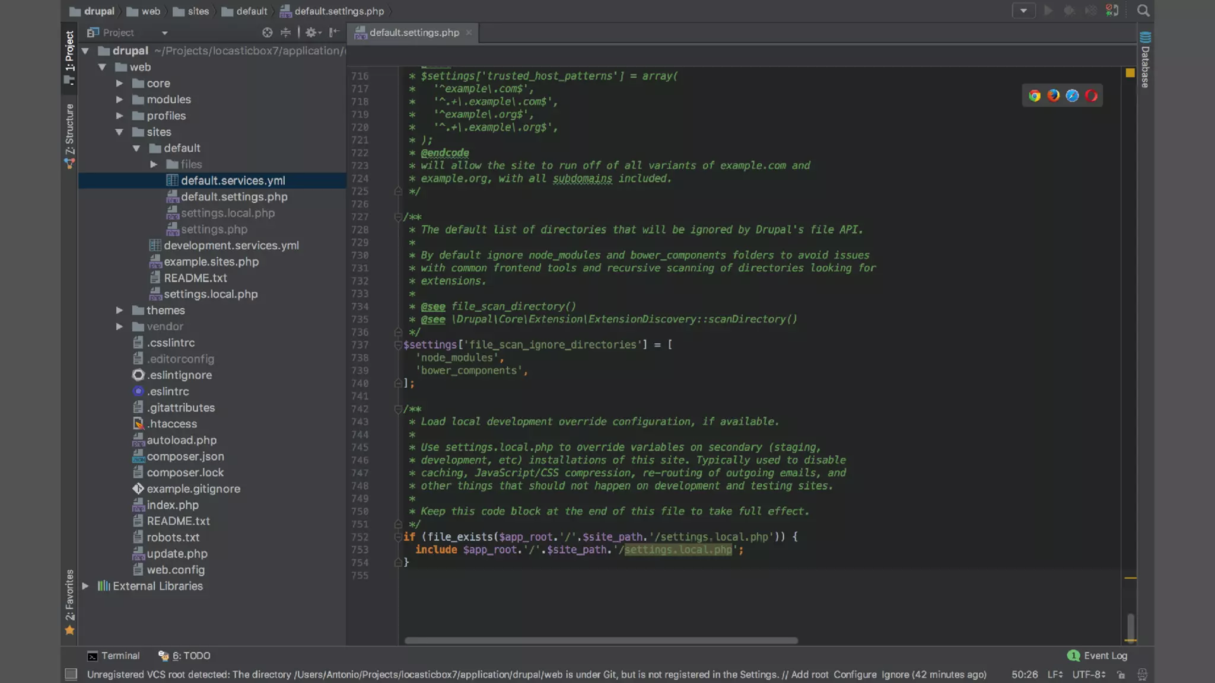Open the run configuration dropdown

coord(1023,11)
